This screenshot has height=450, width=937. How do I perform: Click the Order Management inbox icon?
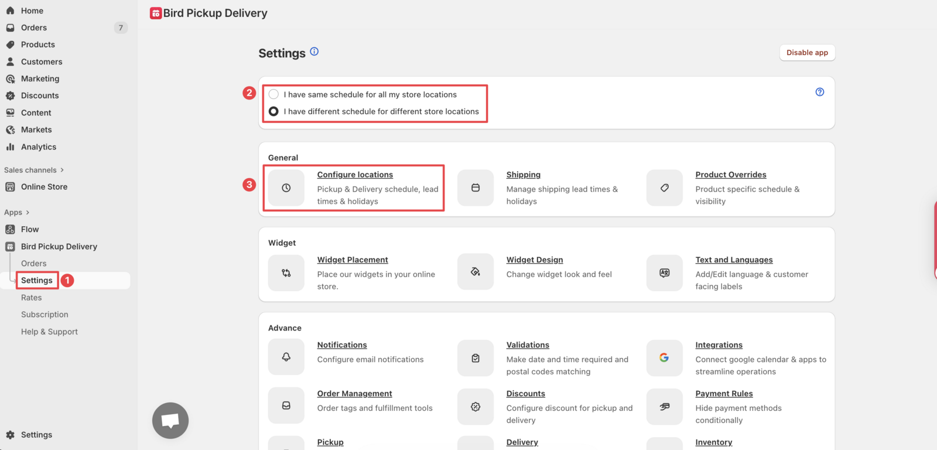pyautogui.click(x=286, y=405)
